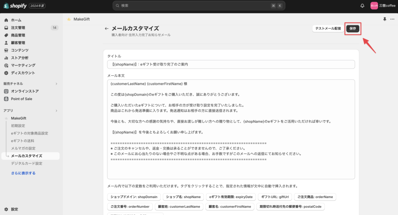This screenshot has height=215, width=398.
Task: Click the orders count badge 14
Action: click(x=54, y=28)
